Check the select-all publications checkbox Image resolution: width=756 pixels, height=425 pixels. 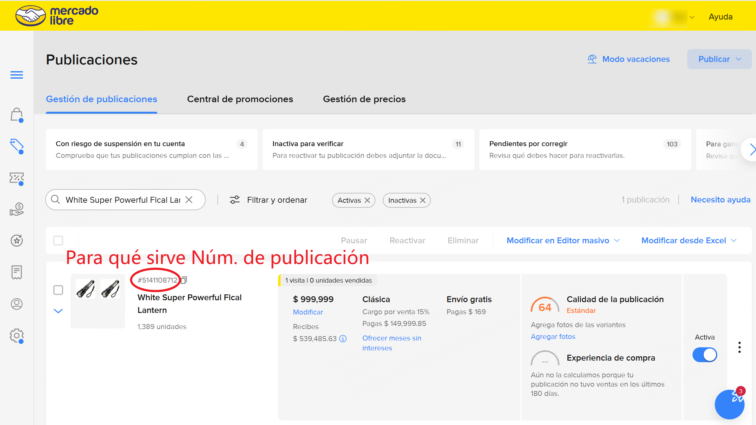pyautogui.click(x=58, y=241)
